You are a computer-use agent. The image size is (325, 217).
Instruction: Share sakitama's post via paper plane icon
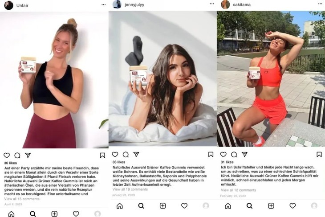point(244,154)
